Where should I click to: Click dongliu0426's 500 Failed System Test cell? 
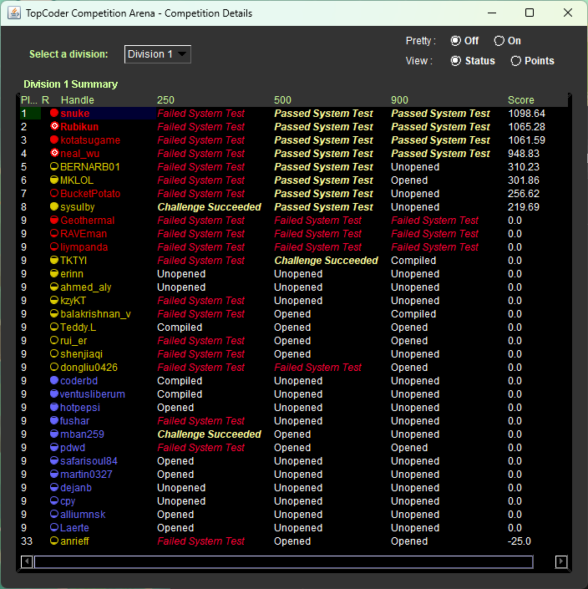click(x=317, y=368)
